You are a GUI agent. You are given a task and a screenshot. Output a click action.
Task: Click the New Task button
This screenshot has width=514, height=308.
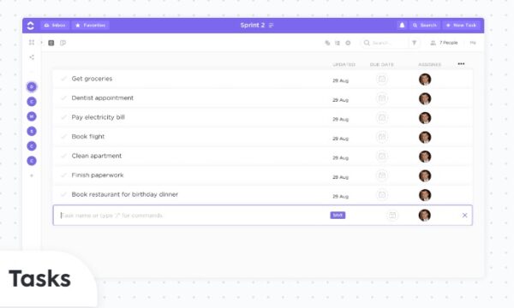[x=461, y=25]
